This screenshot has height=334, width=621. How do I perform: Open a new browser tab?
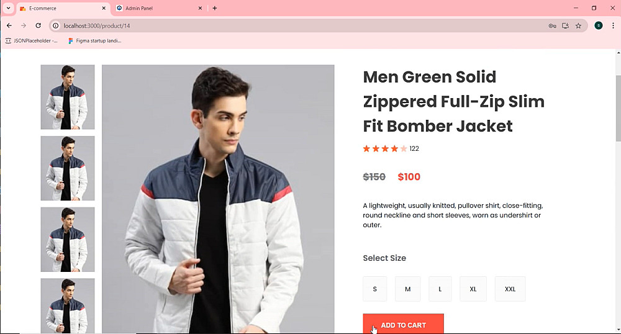[215, 8]
